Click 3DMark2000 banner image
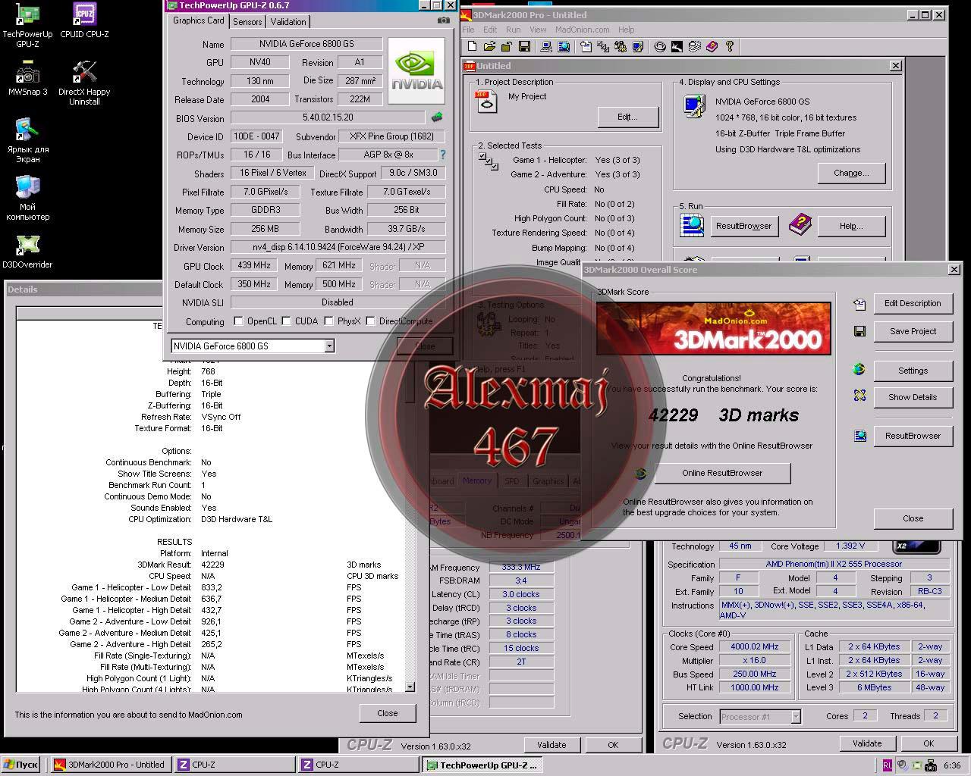The width and height of the screenshot is (971, 776). [713, 328]
